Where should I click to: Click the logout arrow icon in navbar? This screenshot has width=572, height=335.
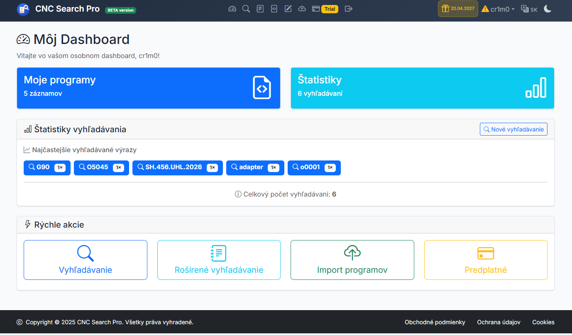pyautogui.click(x=349, y=9)
